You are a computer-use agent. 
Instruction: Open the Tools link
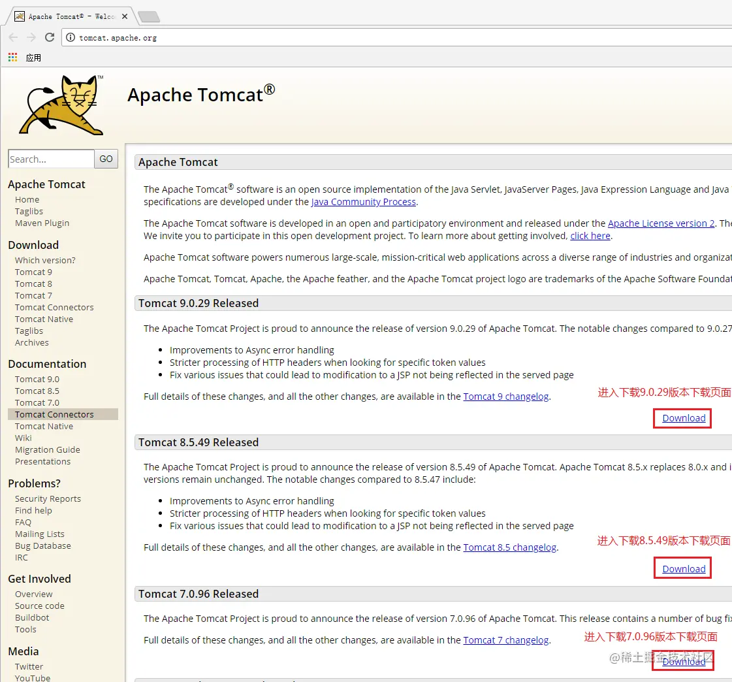(25, 629)
